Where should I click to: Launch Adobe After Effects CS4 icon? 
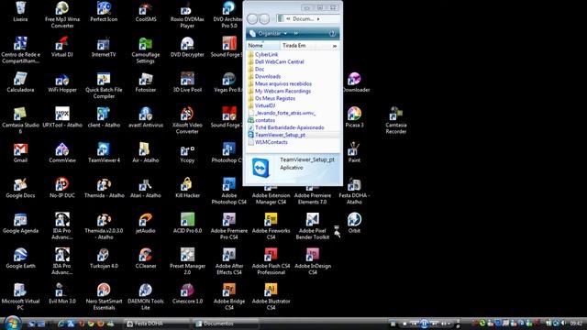(x=228, y=261)
